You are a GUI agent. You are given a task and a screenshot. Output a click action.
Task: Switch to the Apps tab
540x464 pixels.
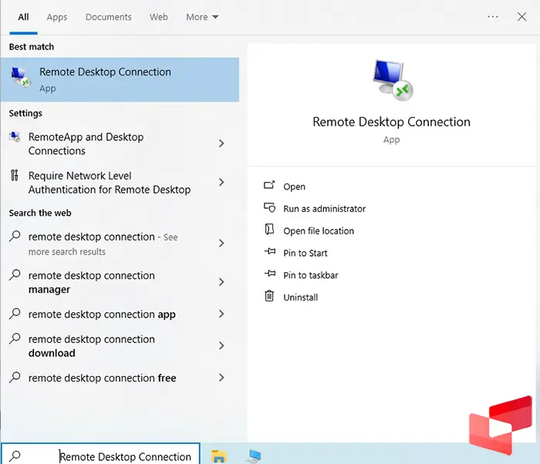click(x=57, y=17)
